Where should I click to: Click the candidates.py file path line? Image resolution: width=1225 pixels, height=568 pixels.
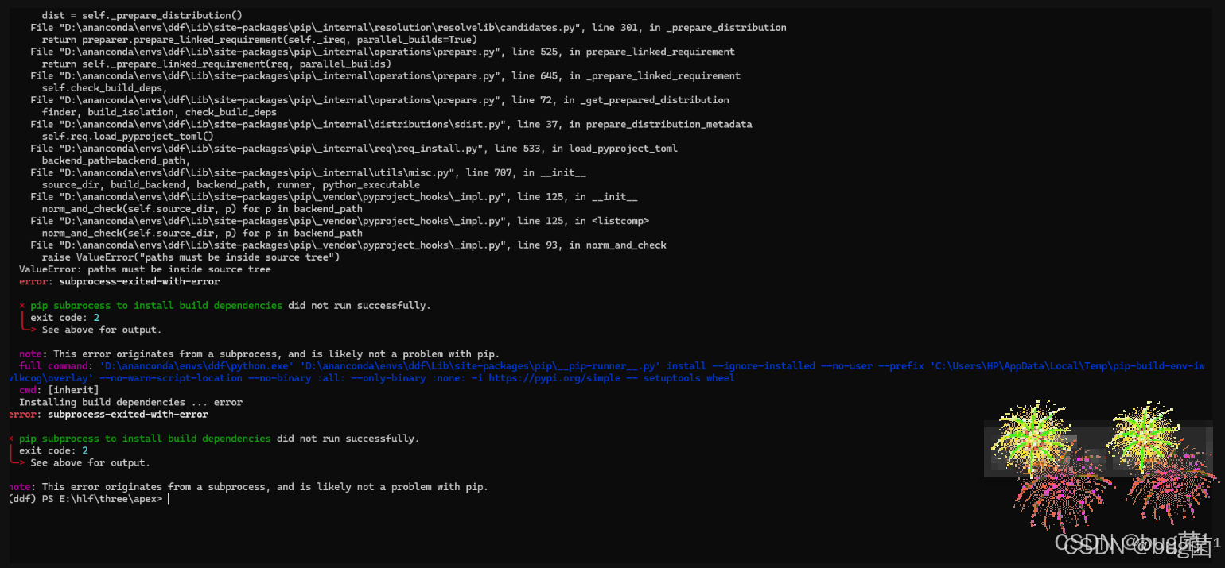408,27
